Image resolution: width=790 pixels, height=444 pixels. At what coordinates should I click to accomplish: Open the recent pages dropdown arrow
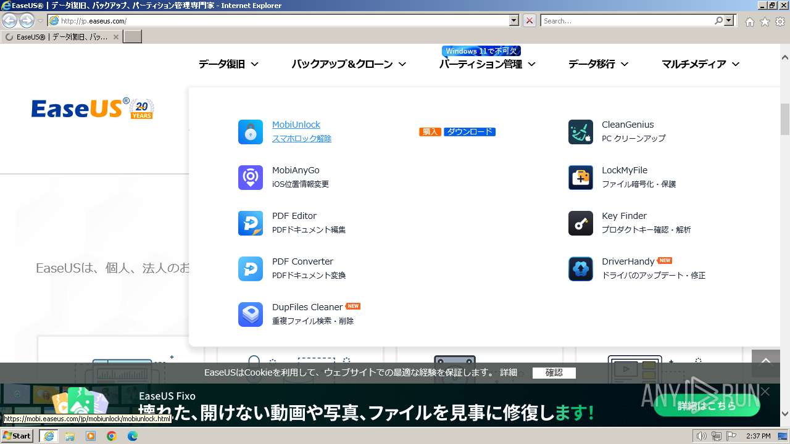coord(40,21)
